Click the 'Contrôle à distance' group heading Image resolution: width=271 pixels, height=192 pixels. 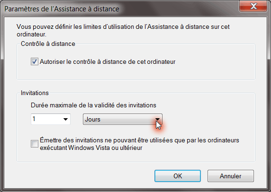point(48,44)
